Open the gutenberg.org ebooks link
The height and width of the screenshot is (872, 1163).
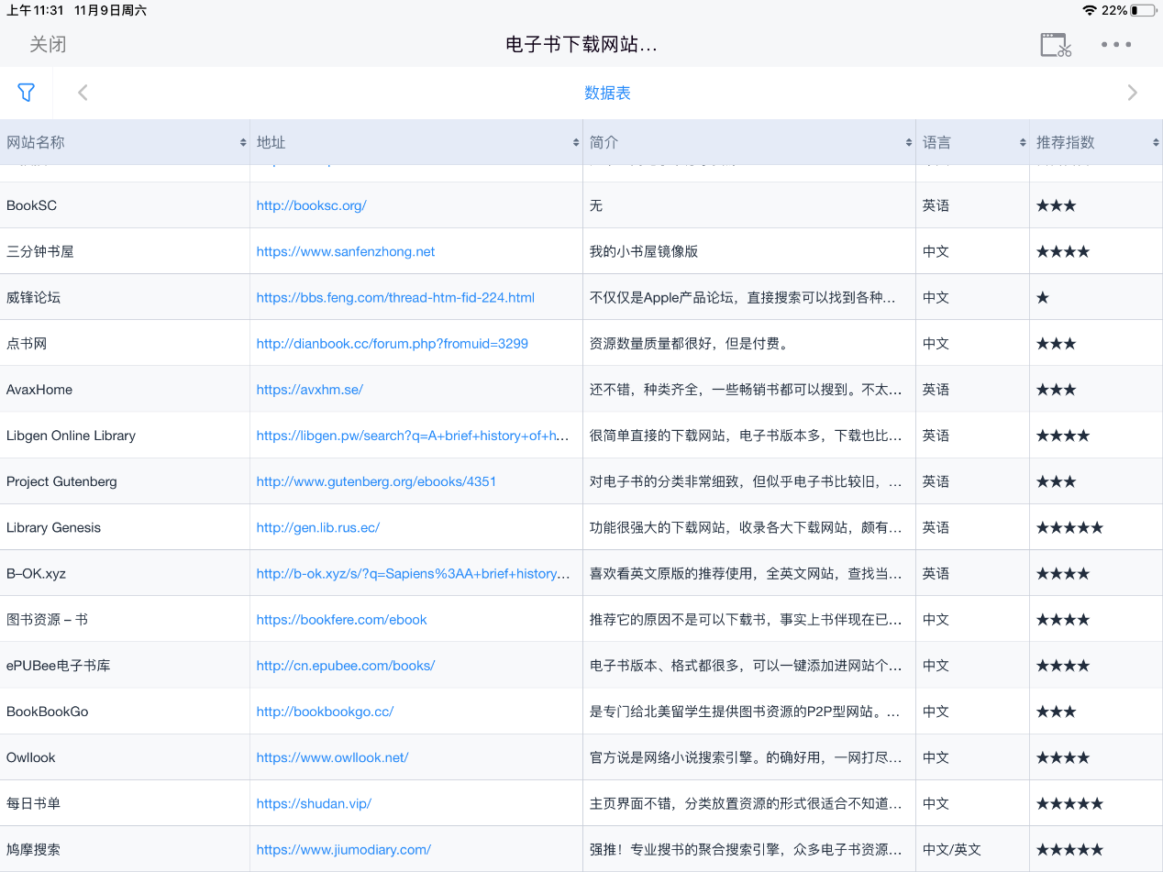click(x=376, y=481)
